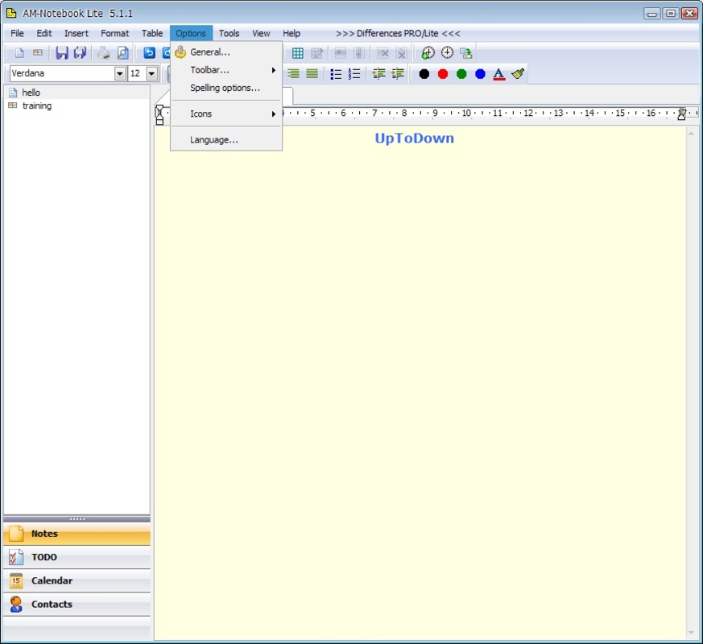The height and width of the screenshot is (644, 703).
Task: Create a new text note
Action: click(x=19, y=53)
